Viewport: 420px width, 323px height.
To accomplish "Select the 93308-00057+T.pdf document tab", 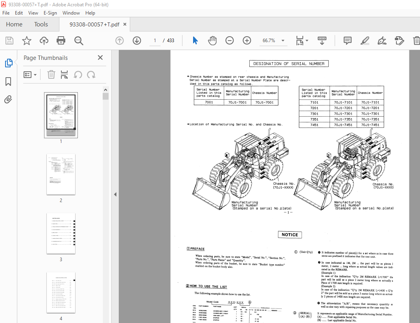I will (94, 24).
